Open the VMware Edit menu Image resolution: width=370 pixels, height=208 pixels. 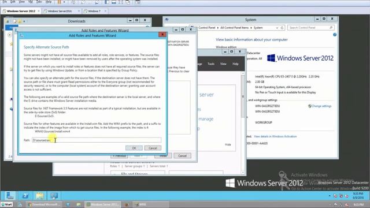coord(13,2)
